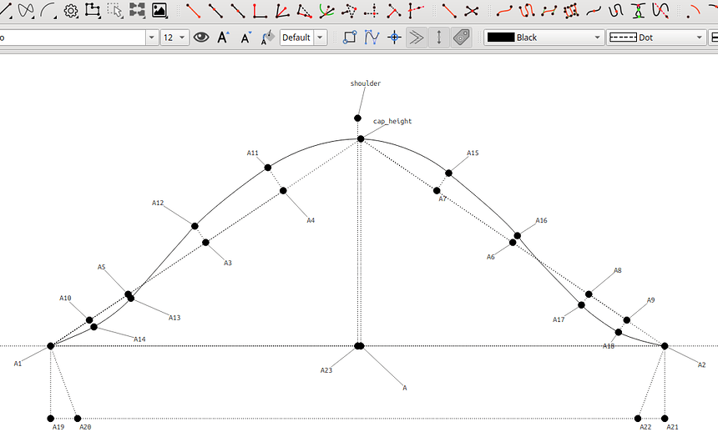This screenshot has height=442, width=718.
Task: Click the 'A21' label on canvas
Action: click(x=672, y=427)
